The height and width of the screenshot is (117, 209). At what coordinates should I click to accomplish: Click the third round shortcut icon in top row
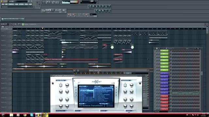[x=97, y=6]
